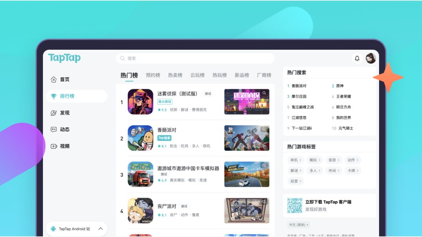Screen dimensions: 422x237
Task: Open the truck simulator game icon
Action: (141, 174)
